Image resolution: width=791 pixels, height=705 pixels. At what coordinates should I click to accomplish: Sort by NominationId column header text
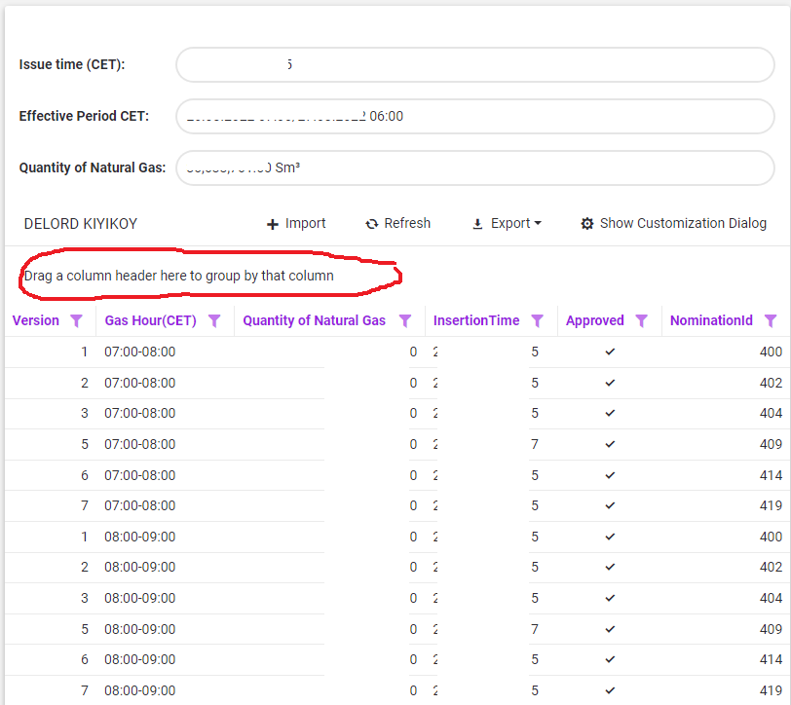pos(711,320)
